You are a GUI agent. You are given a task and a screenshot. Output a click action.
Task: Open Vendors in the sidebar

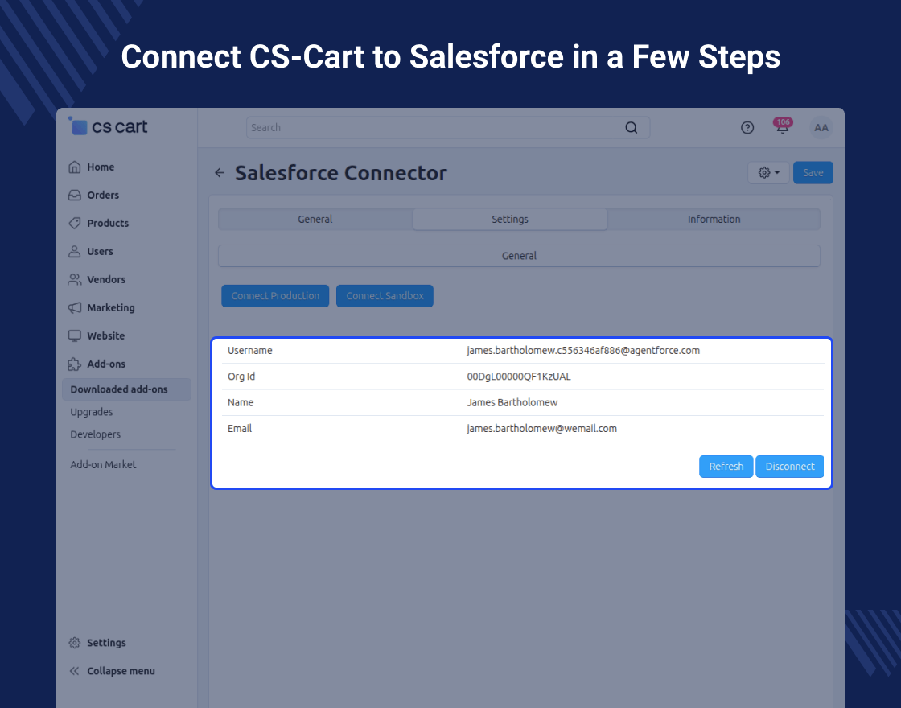click(x=106, y=280)
